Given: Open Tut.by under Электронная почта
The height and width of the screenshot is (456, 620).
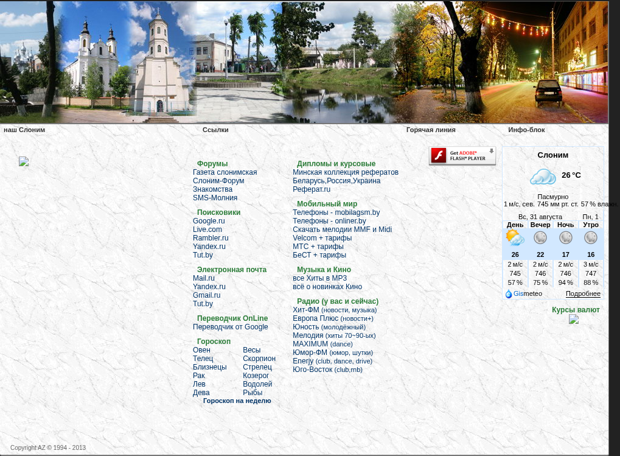Looking at the screenshot, I should coord(203,304).
